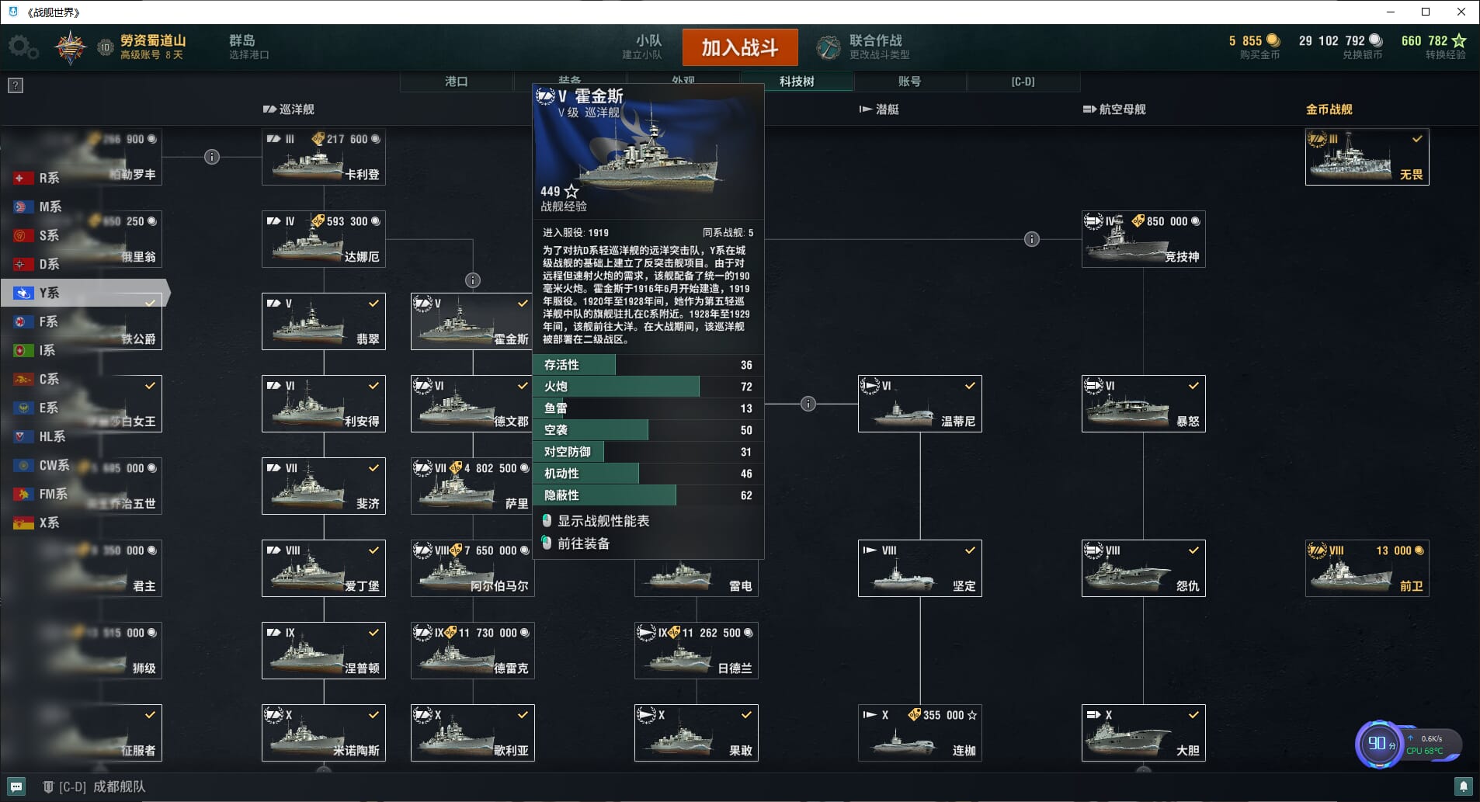
Task: Open the [C-D] clan tab
Action: [x=1023, y=82]
